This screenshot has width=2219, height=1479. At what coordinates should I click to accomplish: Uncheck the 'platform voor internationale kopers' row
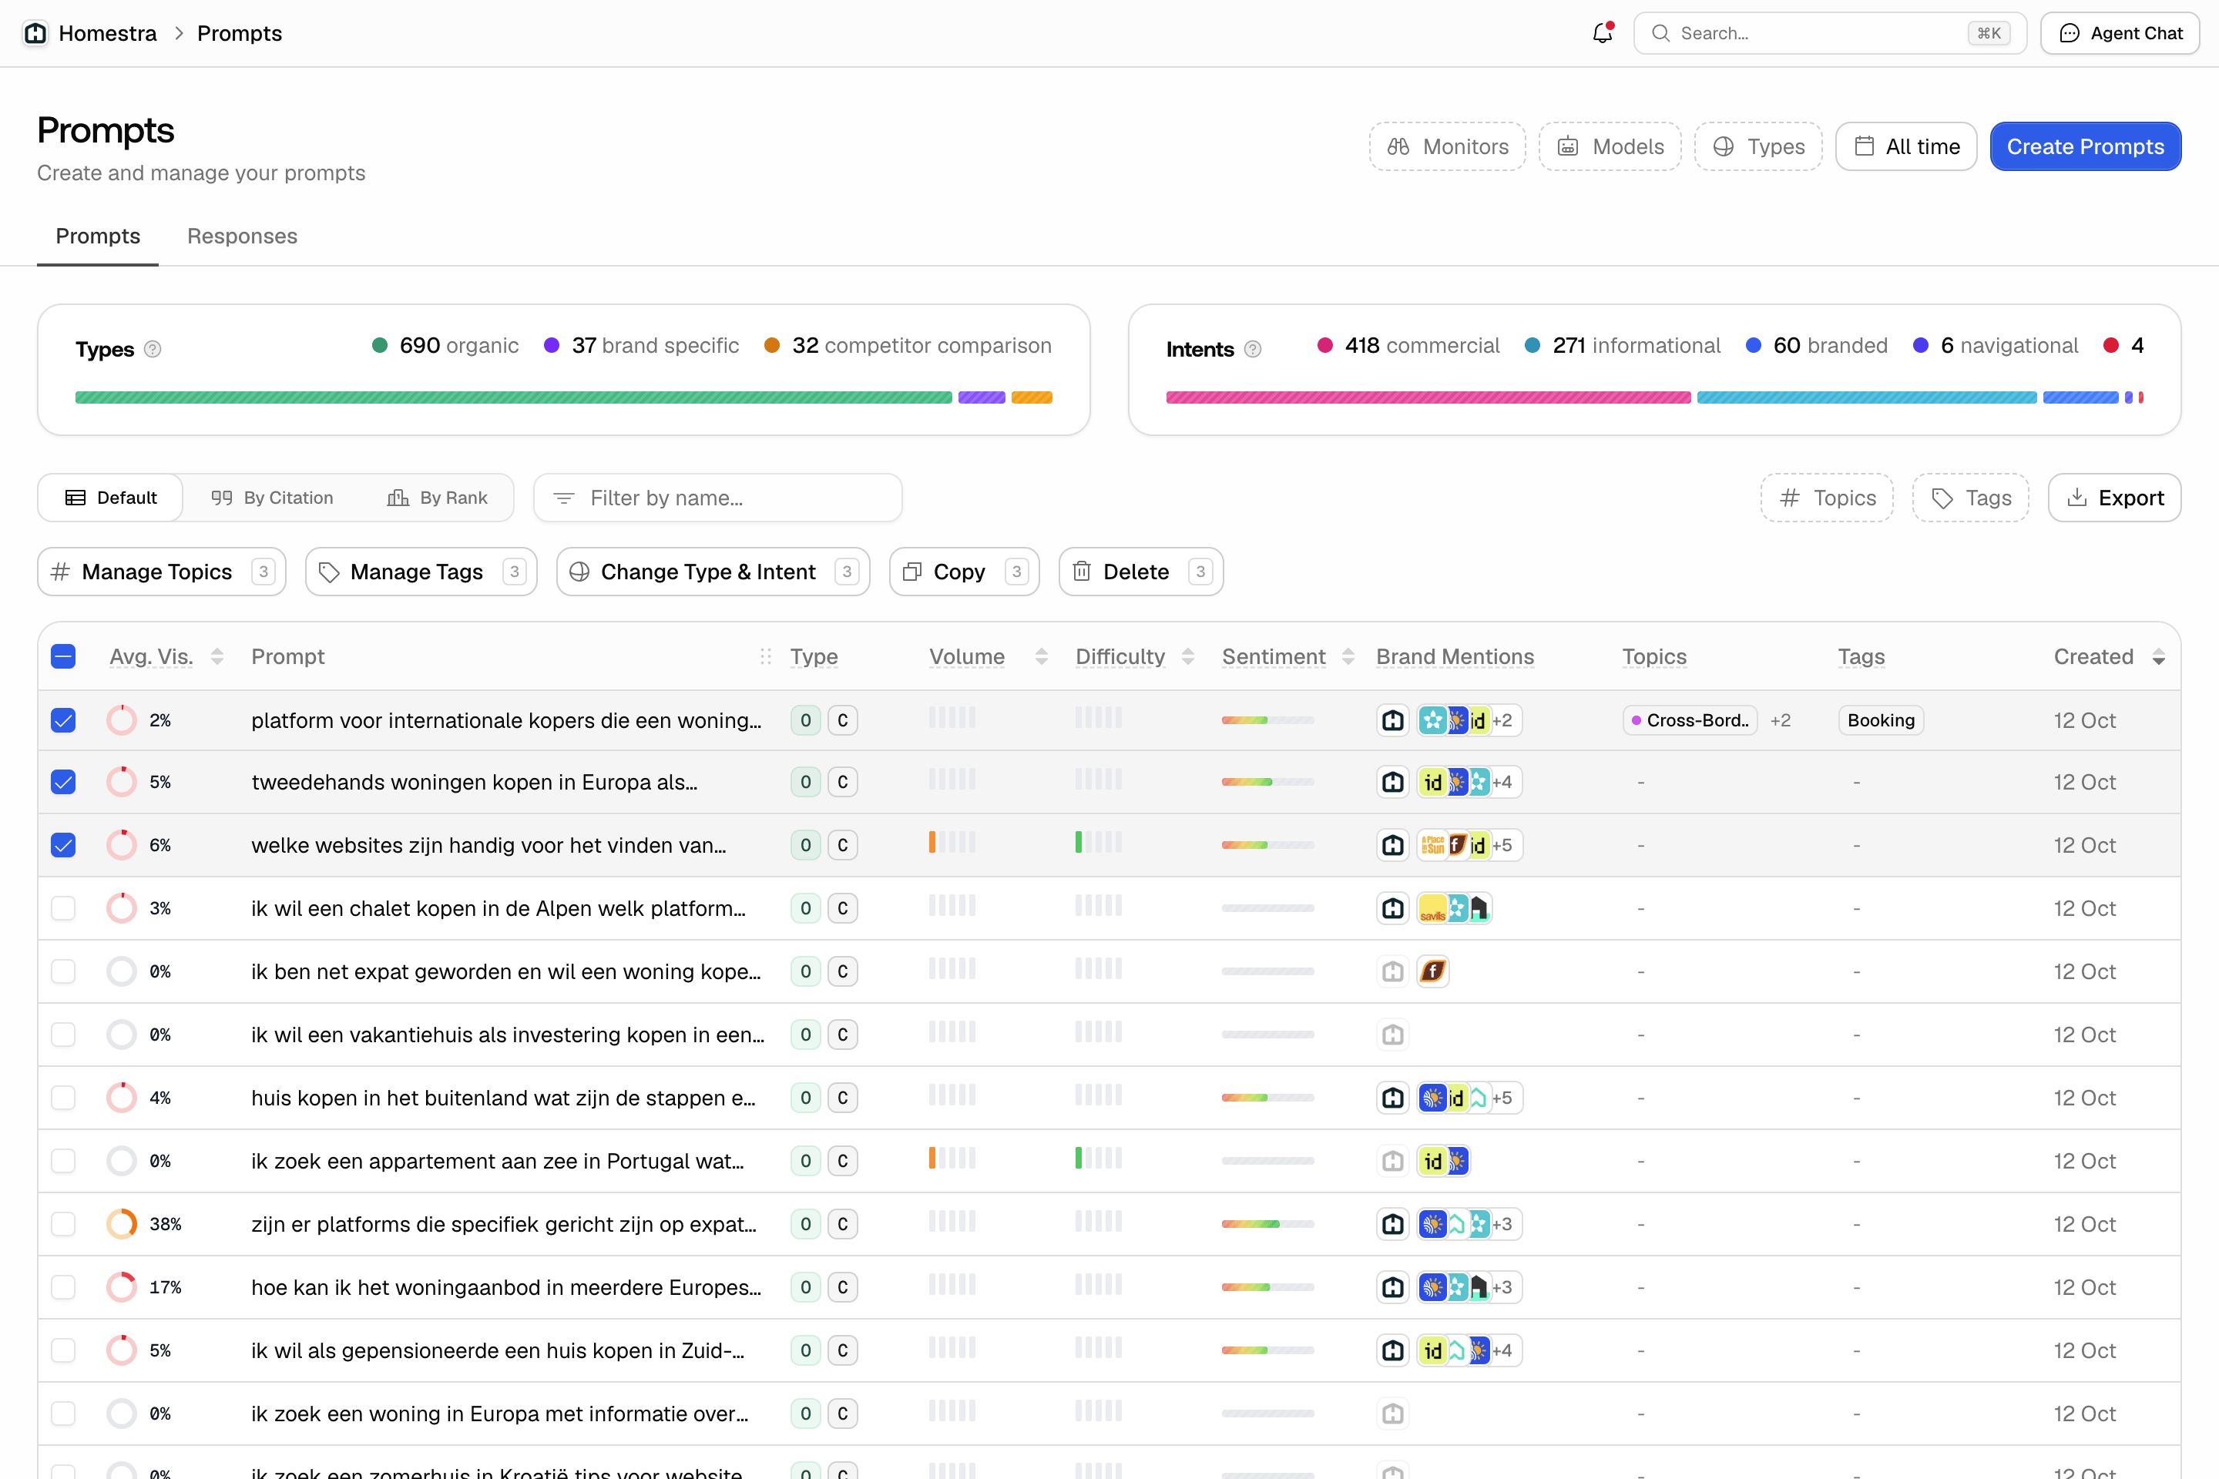(63, 721)
